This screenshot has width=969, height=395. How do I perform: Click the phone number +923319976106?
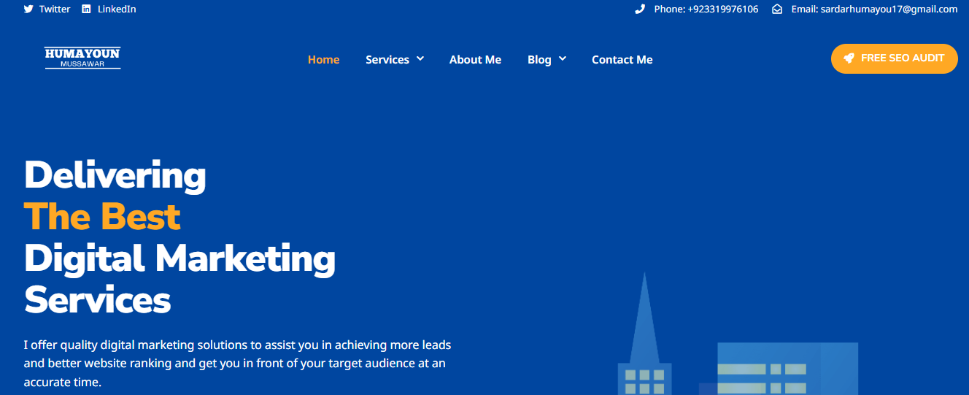[706, 9]
